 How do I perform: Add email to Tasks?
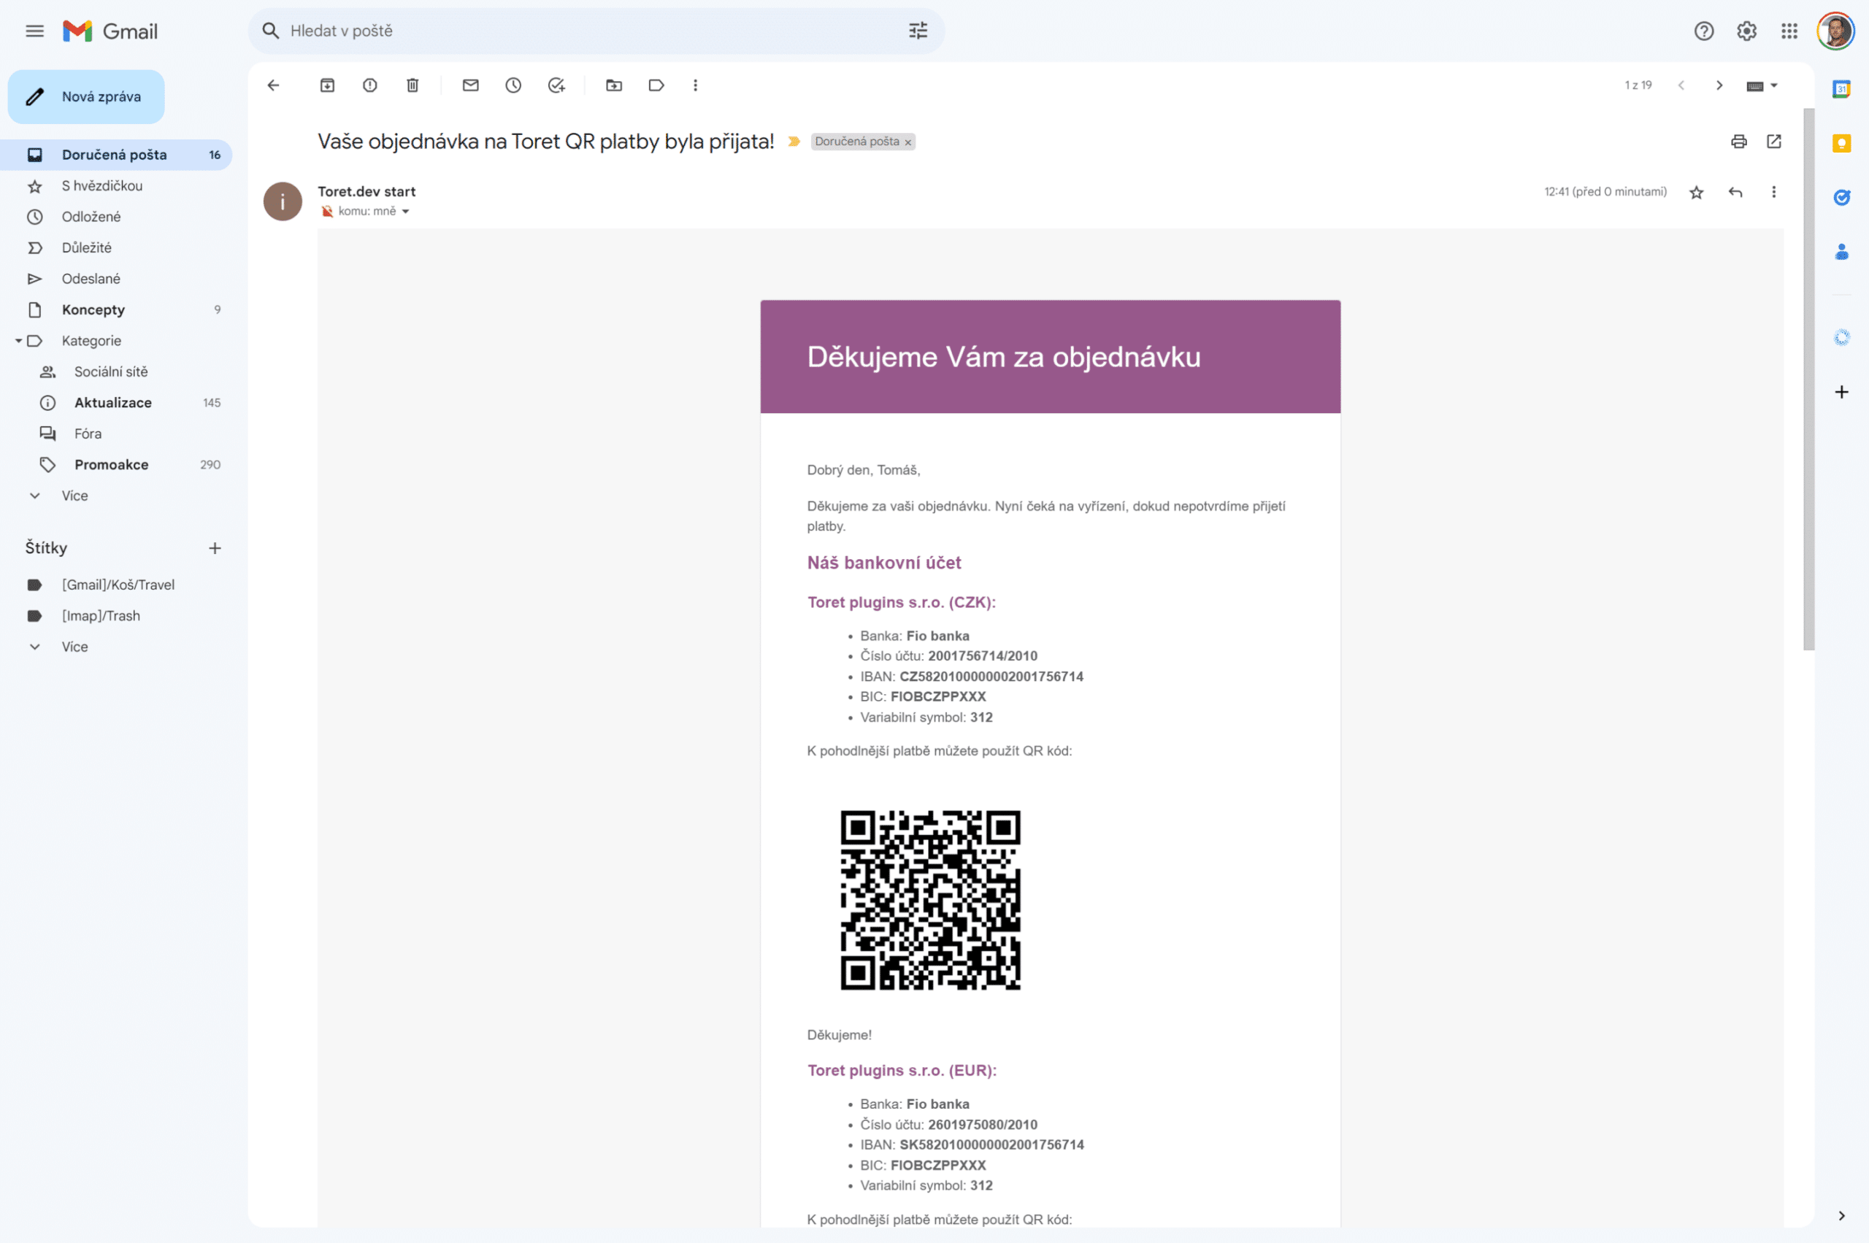[x=556, y=85]
